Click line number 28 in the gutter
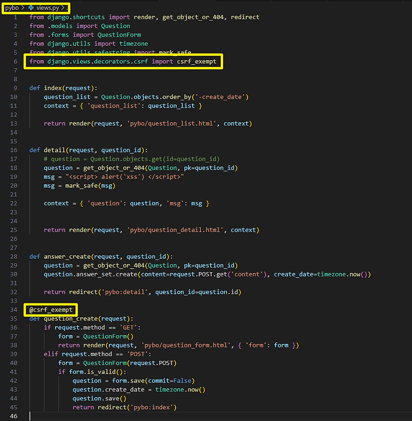The image size is (412, 421). [14, 256]
